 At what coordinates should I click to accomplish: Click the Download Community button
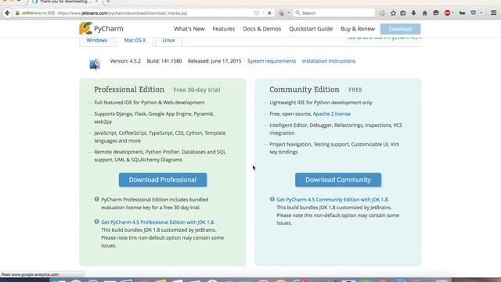(338, 179)
